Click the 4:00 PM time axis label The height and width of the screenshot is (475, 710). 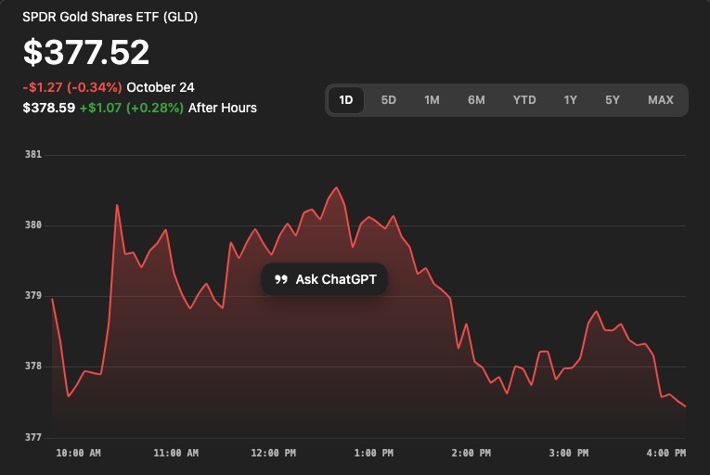click(x=665, y=454)
